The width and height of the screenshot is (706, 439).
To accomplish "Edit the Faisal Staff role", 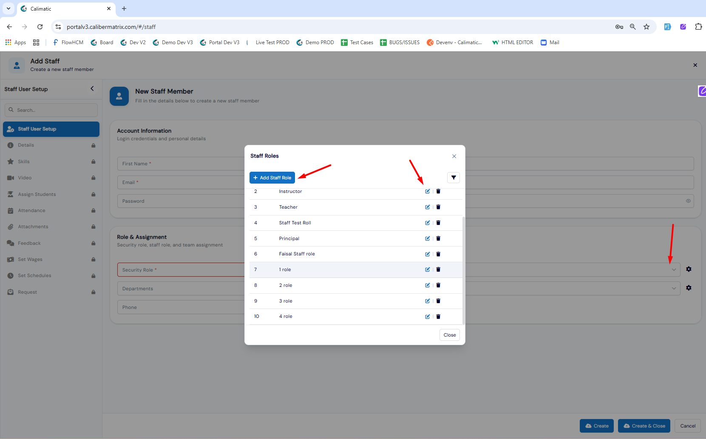I will [x=427, y=254].
